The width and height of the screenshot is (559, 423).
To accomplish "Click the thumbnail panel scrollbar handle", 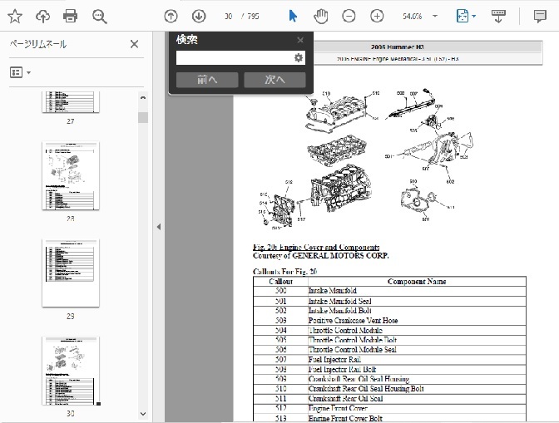I will 143,117.
